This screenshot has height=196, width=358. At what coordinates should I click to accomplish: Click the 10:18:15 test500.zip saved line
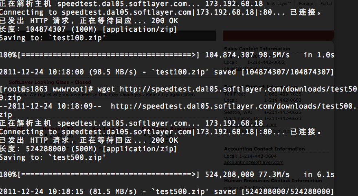point(167,192)
